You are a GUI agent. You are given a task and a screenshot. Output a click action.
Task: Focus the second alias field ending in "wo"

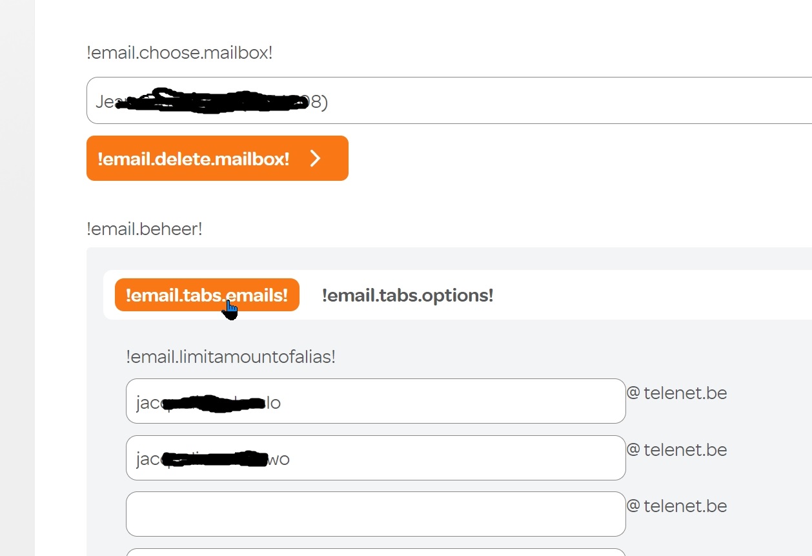point(376,458)
